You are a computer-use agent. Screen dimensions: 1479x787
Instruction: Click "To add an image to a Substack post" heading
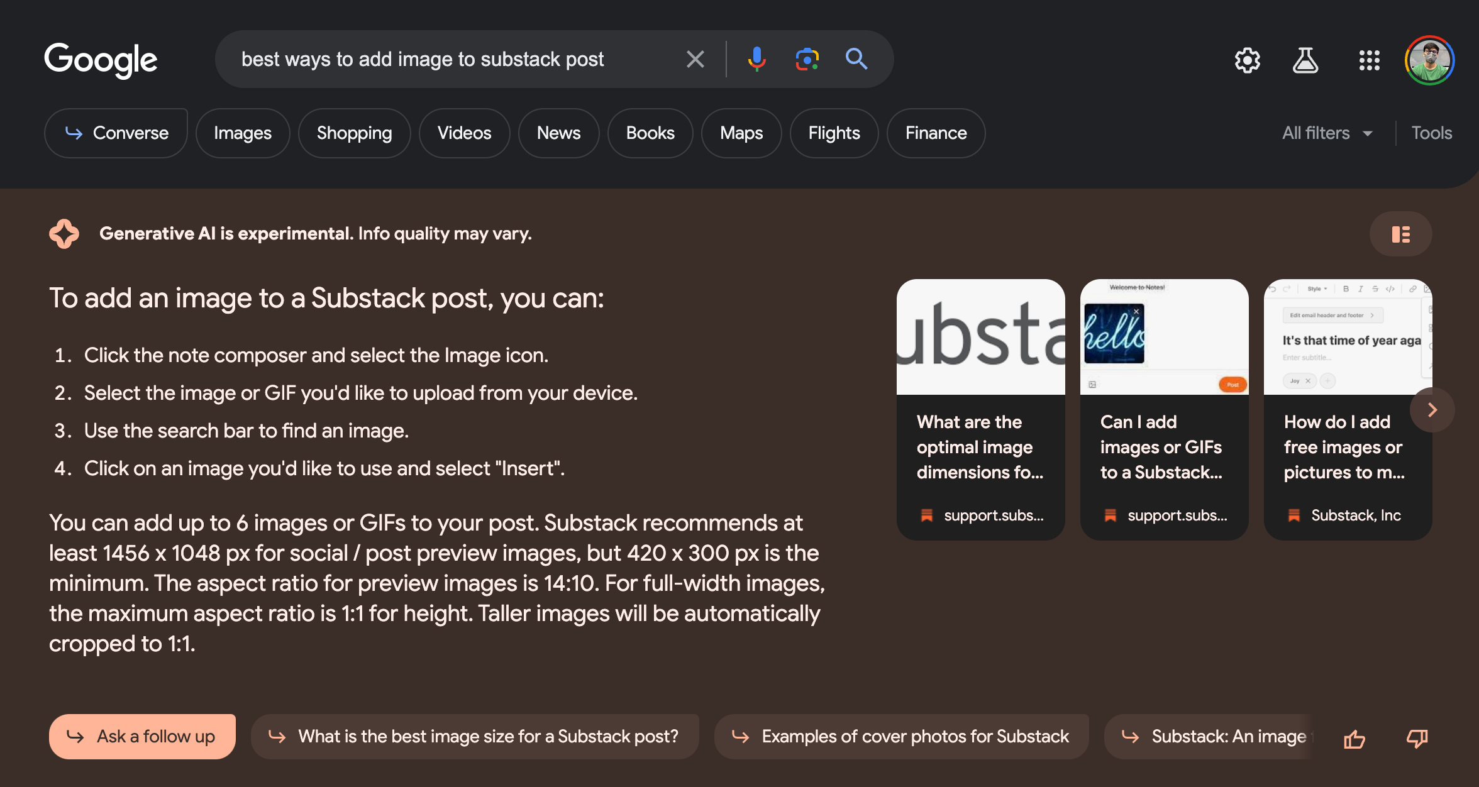326,298
